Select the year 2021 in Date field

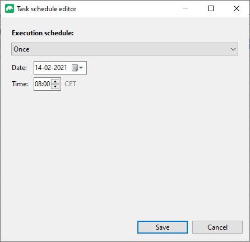[x=59, y=68]
